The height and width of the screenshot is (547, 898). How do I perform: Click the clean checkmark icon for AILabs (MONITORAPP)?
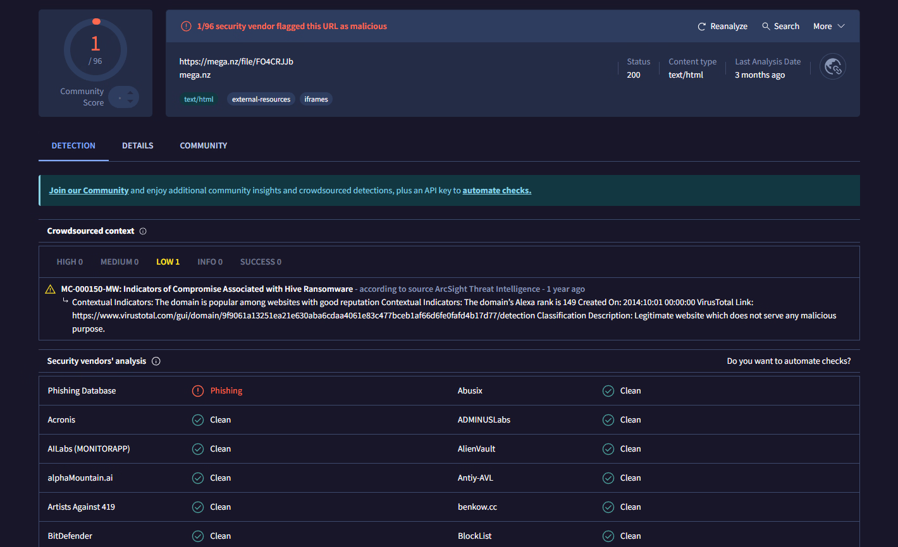click(198, 449)
